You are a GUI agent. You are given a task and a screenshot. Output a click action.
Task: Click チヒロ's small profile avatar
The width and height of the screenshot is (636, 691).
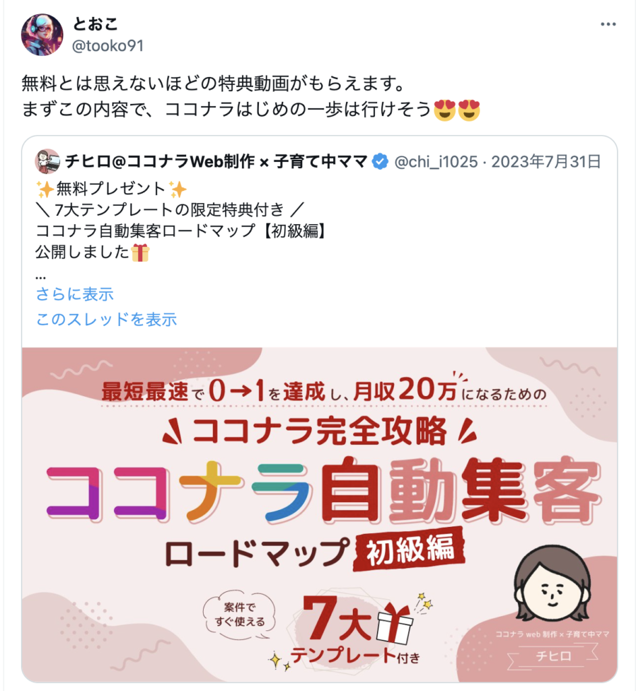[x=48, y=161]
